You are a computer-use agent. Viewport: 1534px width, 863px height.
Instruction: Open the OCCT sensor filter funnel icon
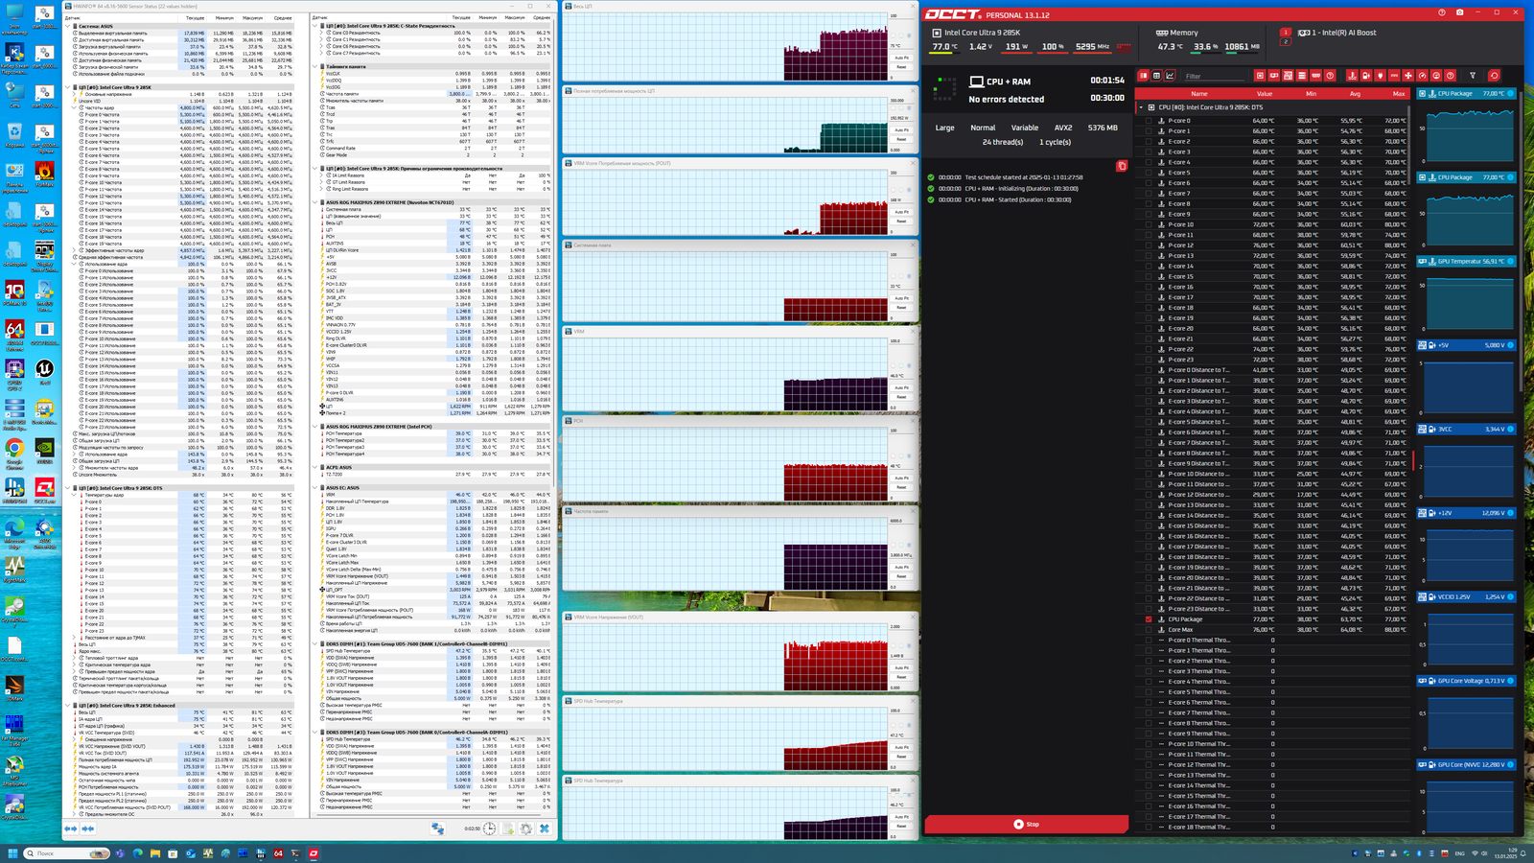1473,76
